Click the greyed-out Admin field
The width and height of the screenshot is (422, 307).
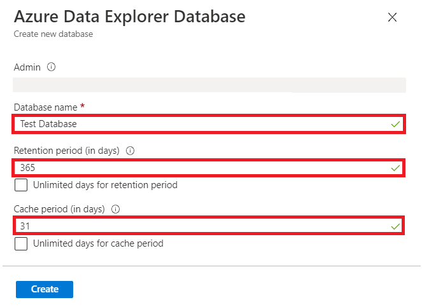pyautogui.click(x=209, y=85)
